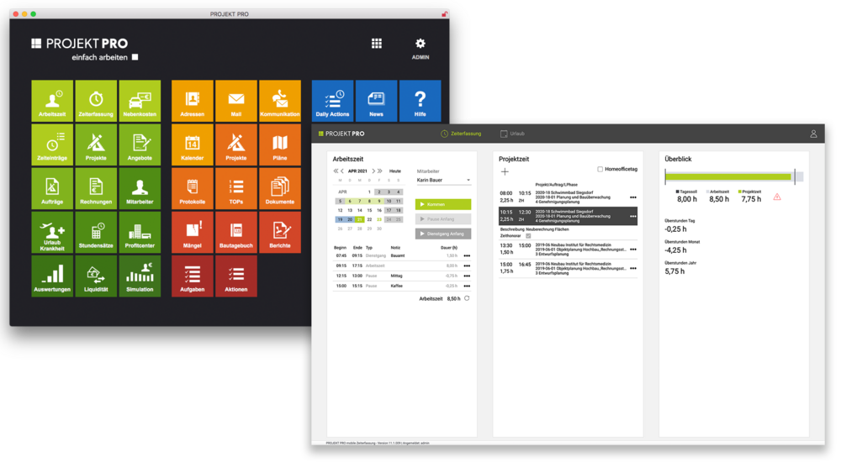The height and width of the screenshot is (473, 841).
Task: Open options menu for Bauamt Dienstgang row
Action: (466, 255)
